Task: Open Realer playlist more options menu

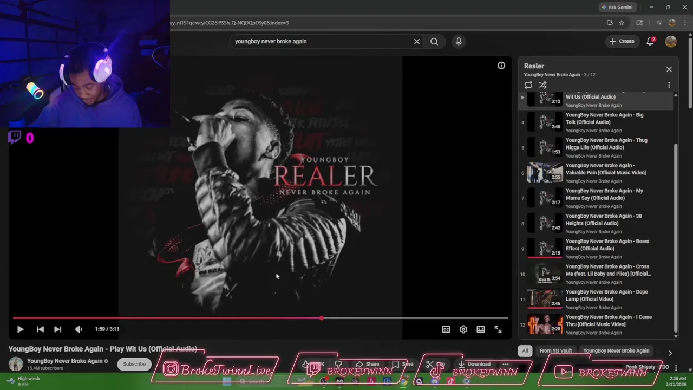Action: coord(669,85)
